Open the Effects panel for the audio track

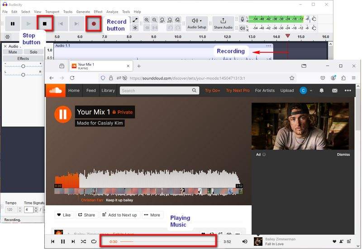23,59
